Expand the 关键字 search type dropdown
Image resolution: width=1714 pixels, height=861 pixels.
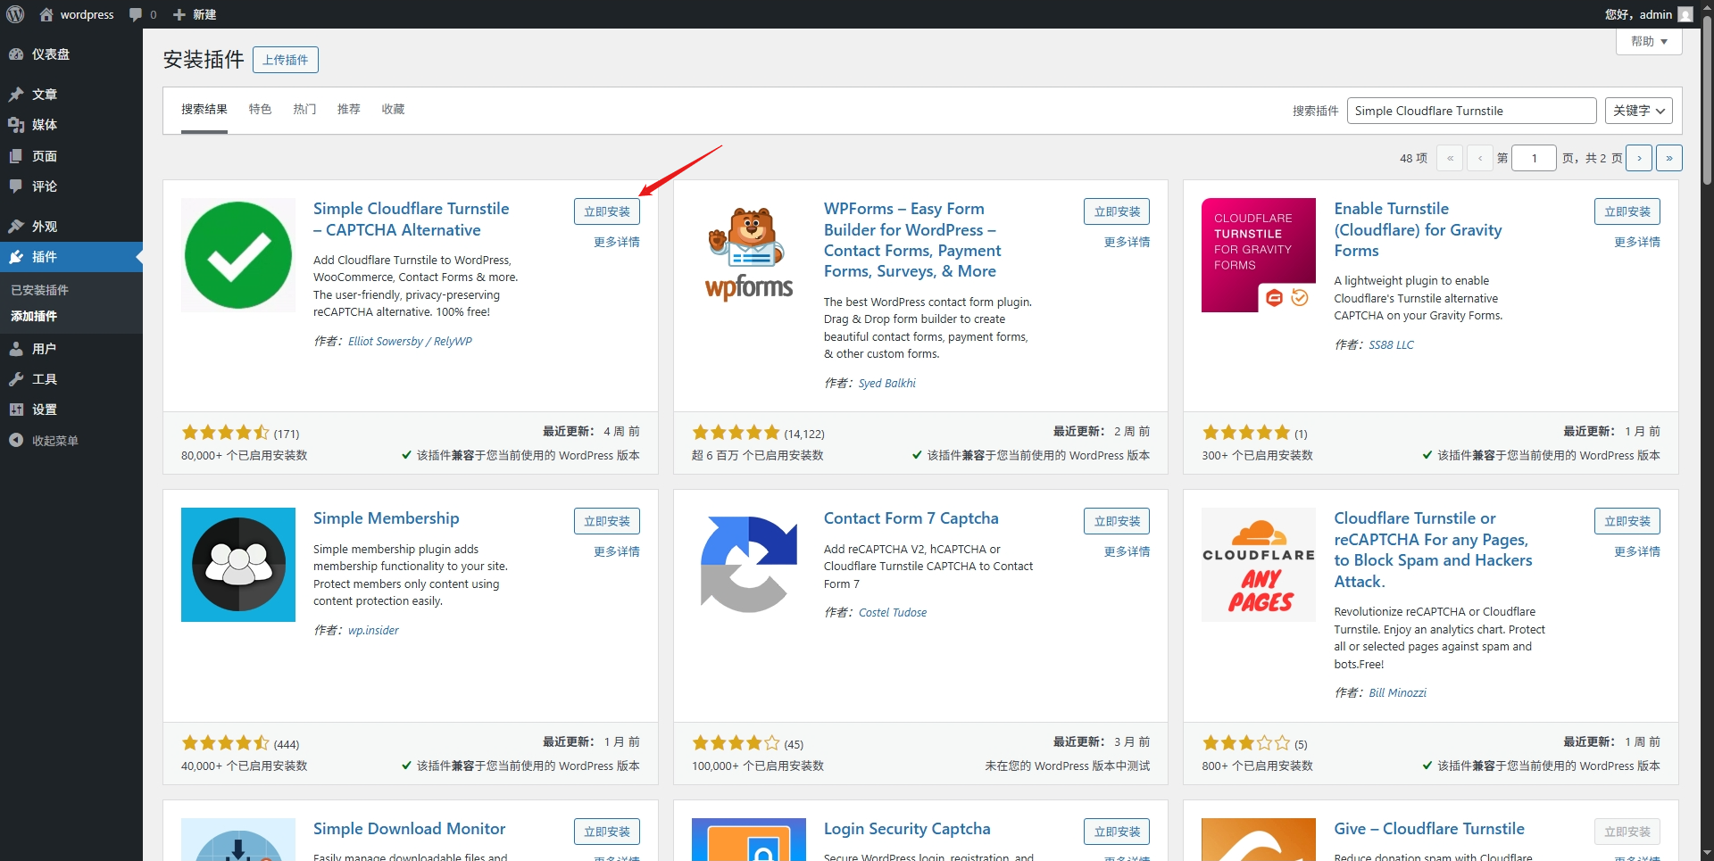1638,111
